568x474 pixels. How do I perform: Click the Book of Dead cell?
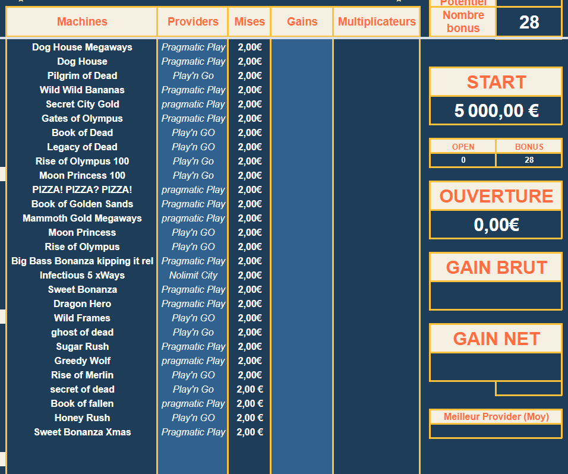tap(82, 132)
